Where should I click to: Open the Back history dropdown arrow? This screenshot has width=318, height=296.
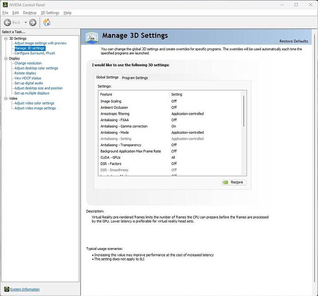click(x=25, y=23)
